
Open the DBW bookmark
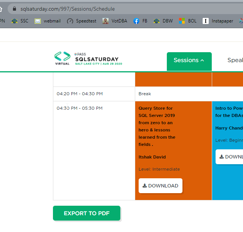(x=163, y=21)
